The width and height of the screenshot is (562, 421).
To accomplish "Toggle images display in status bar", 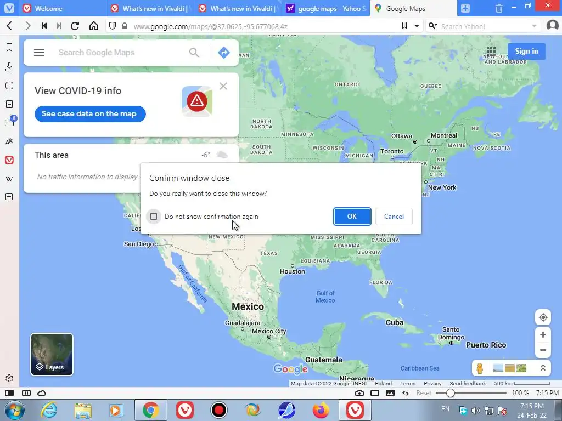I will [390, 393].
